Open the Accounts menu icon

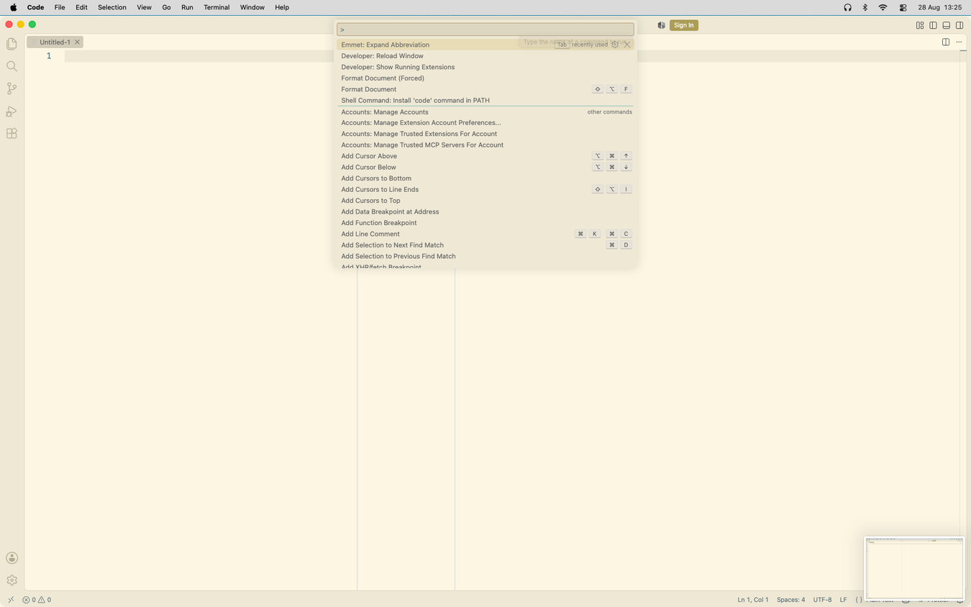(x=12, y=558)
